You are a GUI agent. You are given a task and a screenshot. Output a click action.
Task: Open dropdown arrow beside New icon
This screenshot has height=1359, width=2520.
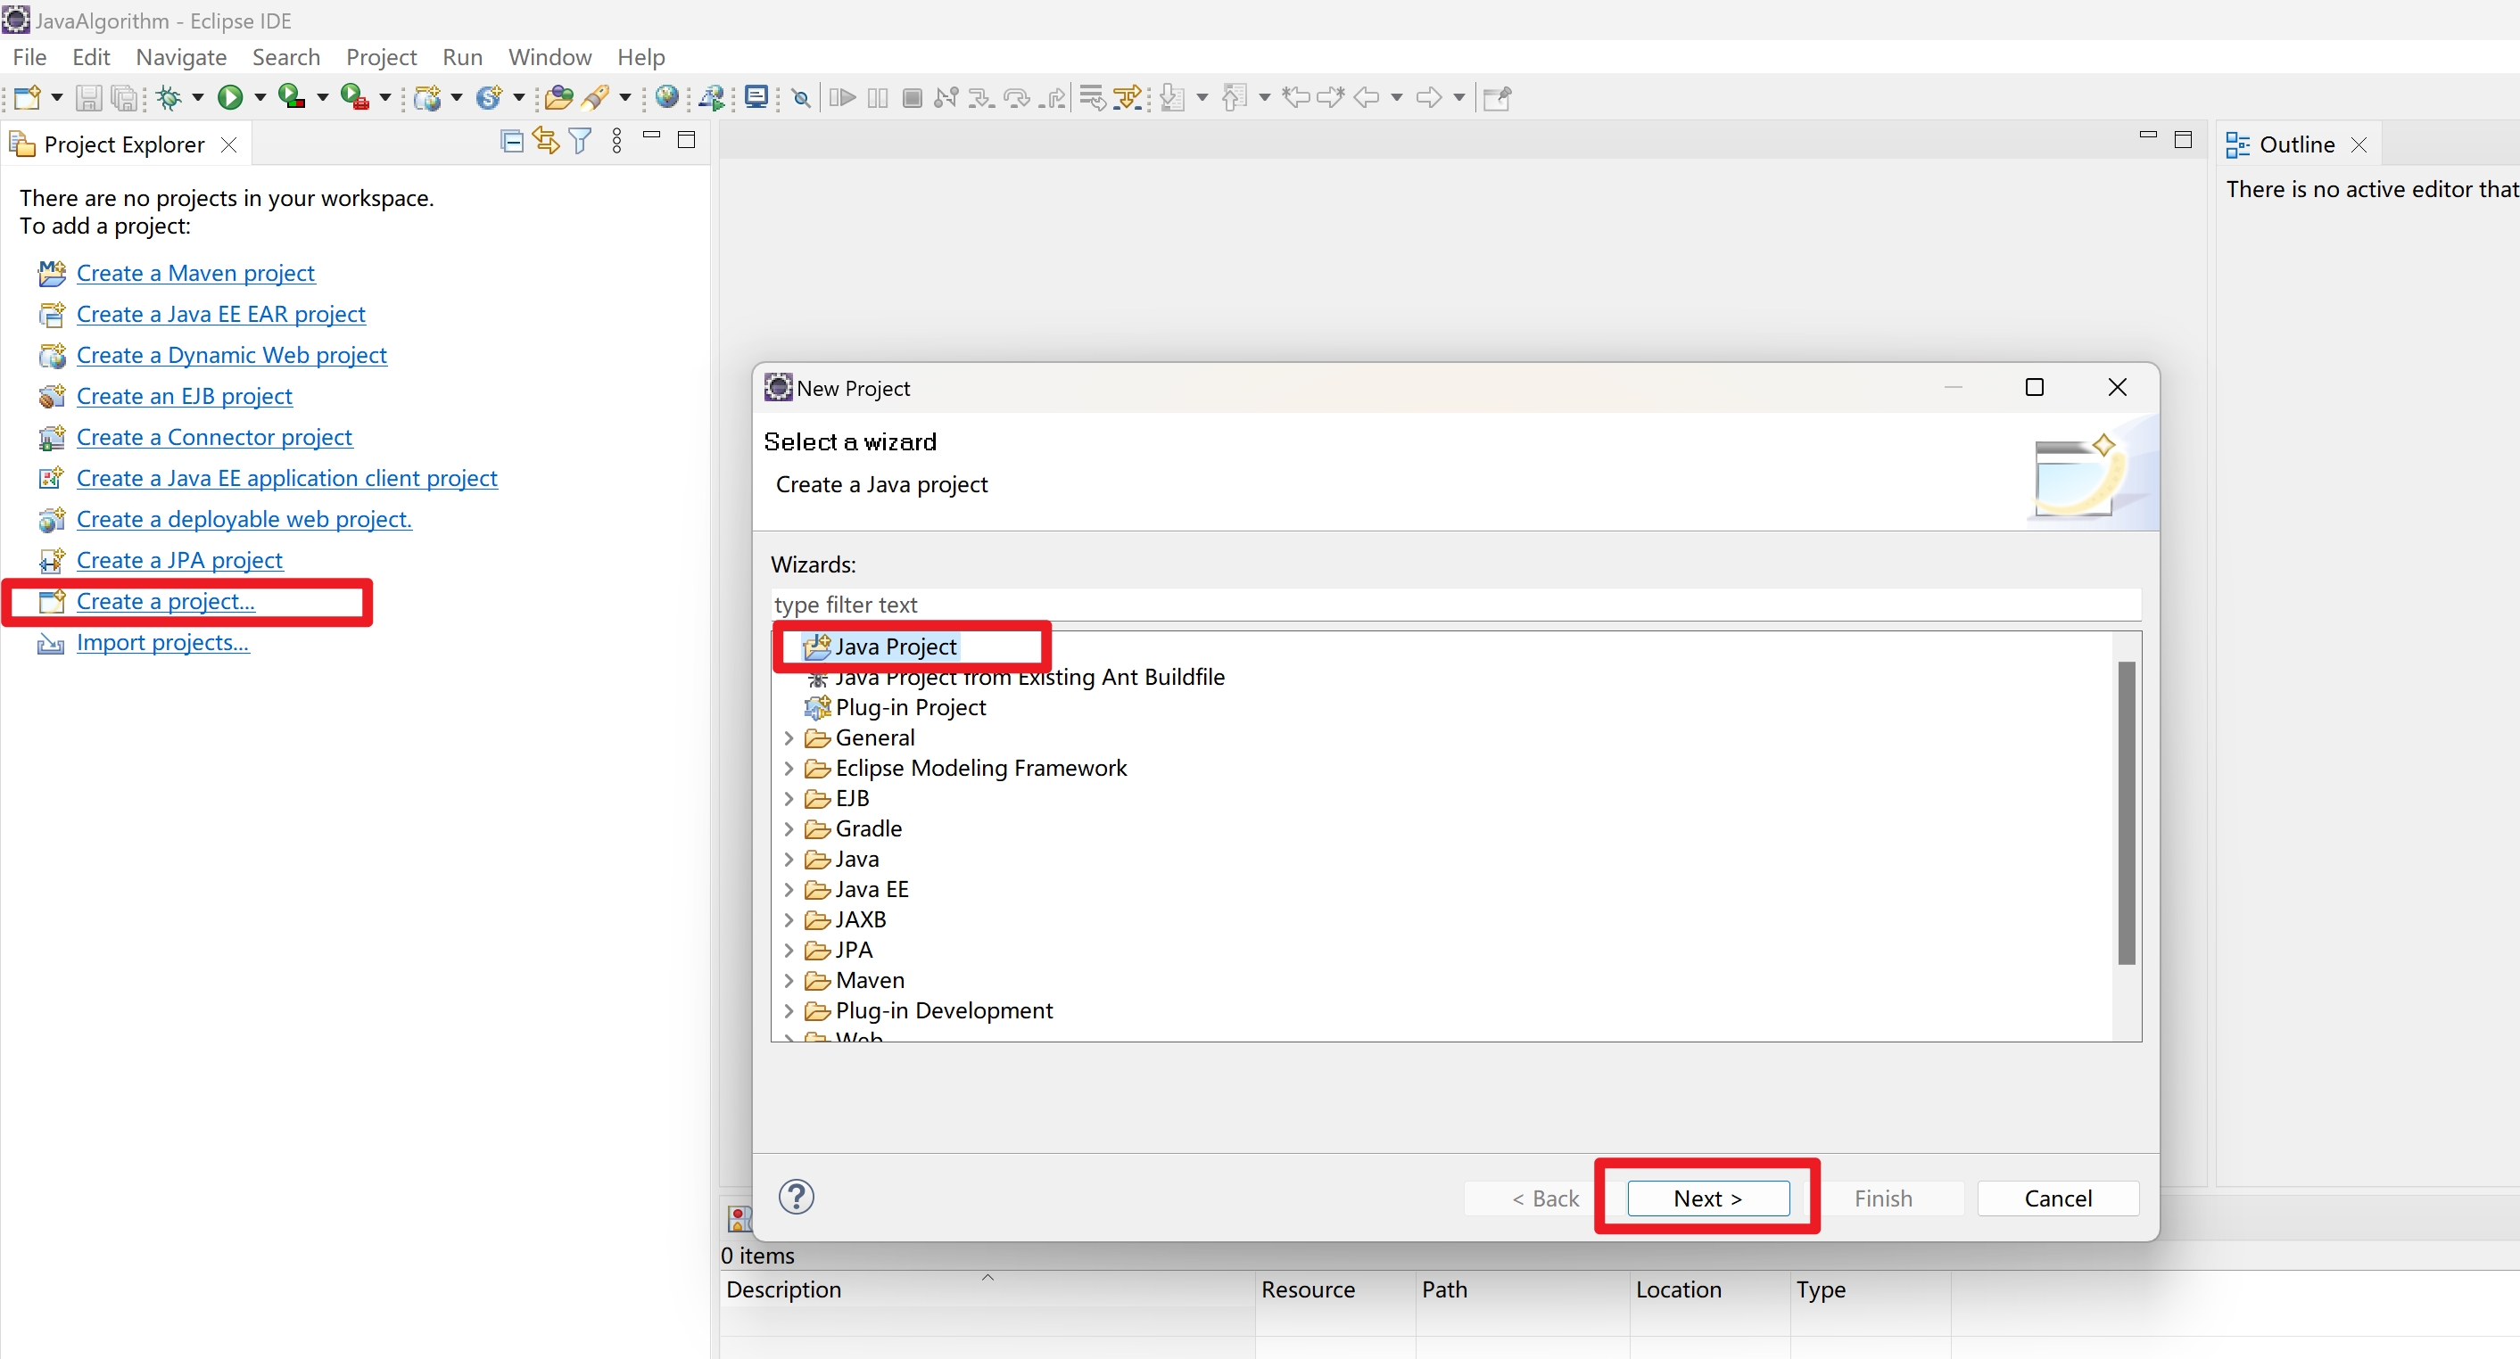pos(56,97)
